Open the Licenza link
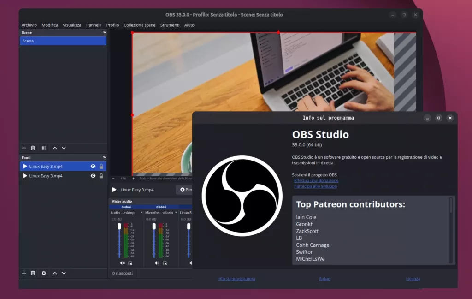 [413, 279]
